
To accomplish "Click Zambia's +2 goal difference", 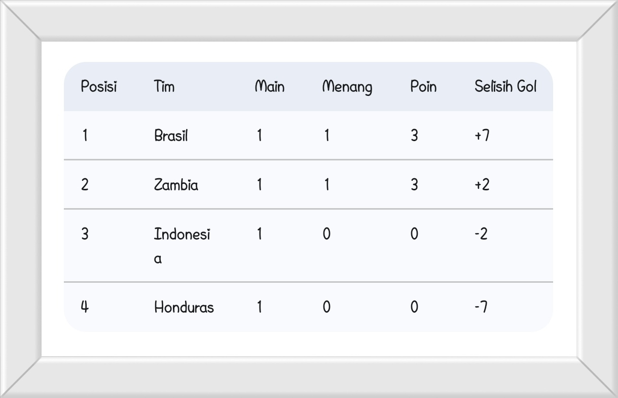I will click(482, 185).
